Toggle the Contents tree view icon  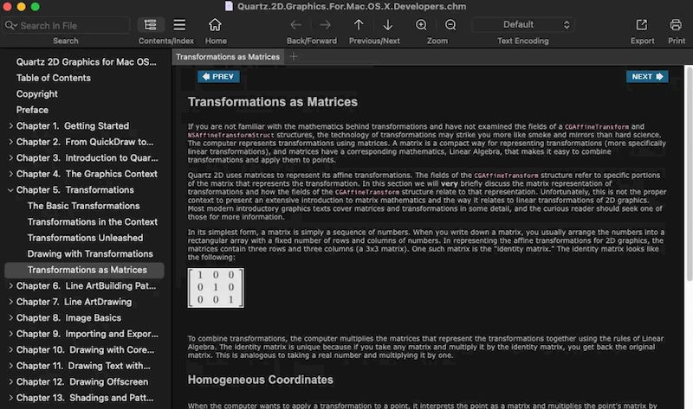click(x=150, y=25)
